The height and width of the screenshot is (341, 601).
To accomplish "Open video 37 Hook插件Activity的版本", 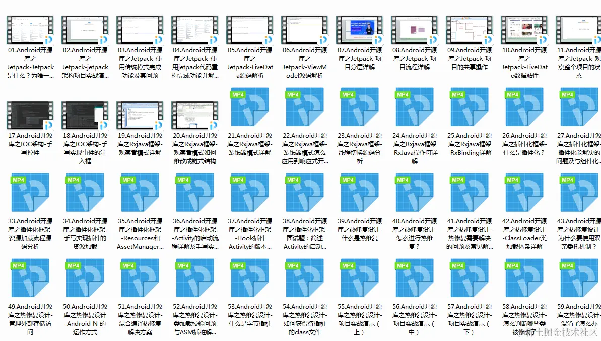I will coord(249,193).
